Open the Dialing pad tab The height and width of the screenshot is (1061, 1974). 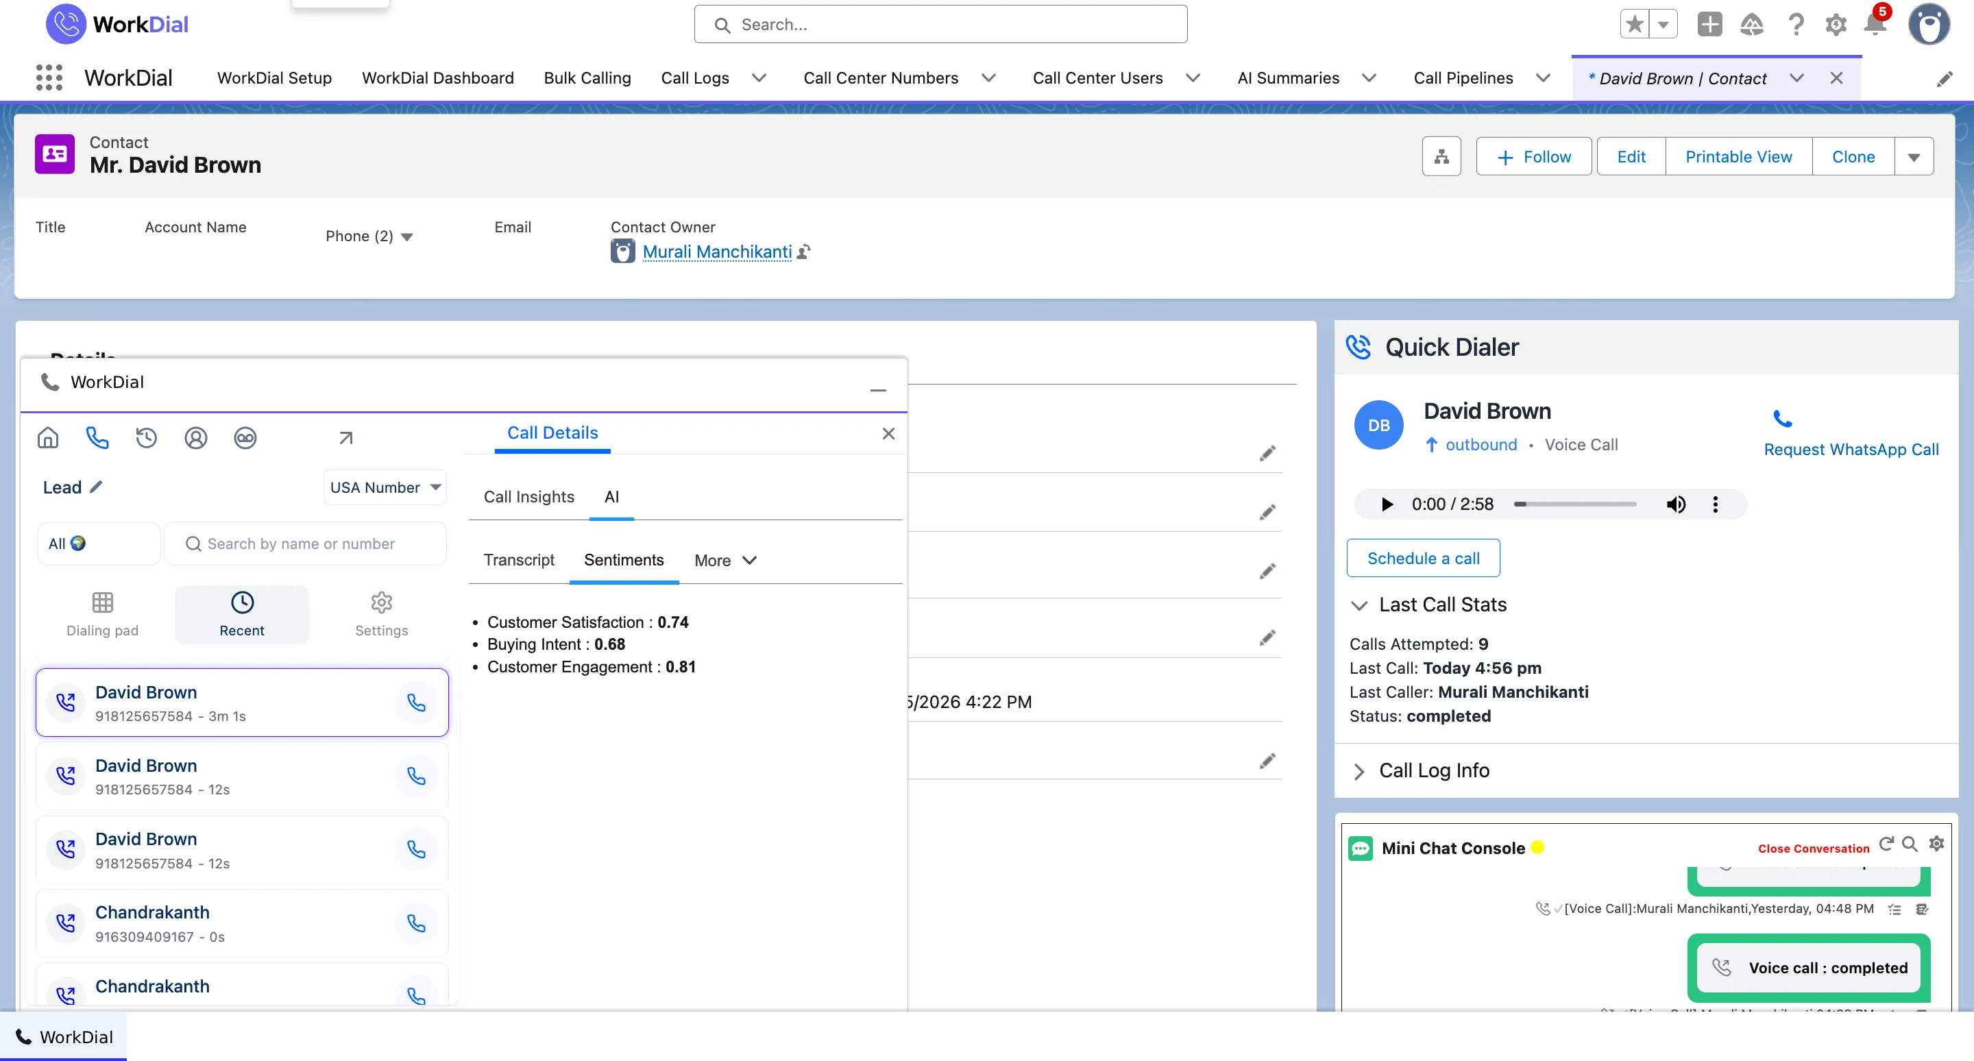(x=103, y=614)
